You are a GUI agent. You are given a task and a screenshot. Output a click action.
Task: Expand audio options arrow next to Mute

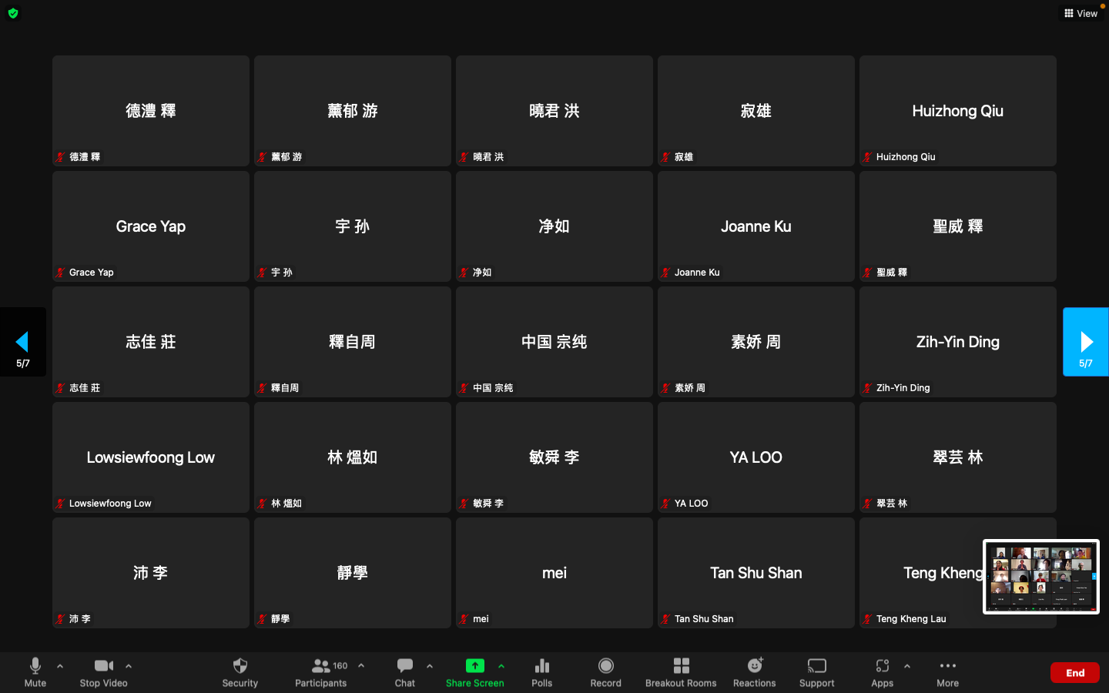coord(60,666)
